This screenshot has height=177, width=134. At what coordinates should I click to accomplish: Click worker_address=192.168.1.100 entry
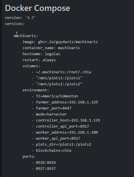tap(65, 132)
